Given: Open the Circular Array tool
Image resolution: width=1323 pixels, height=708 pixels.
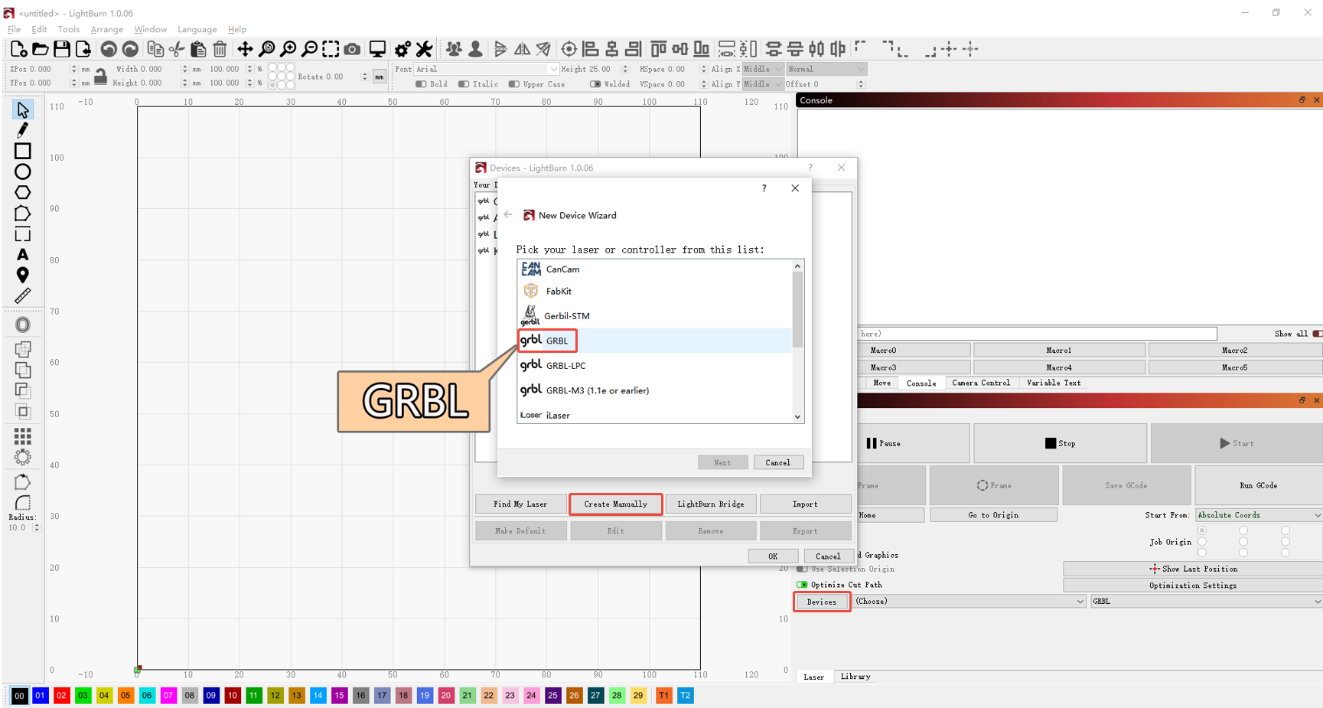Looking at the screenshot, I should 23,457.
